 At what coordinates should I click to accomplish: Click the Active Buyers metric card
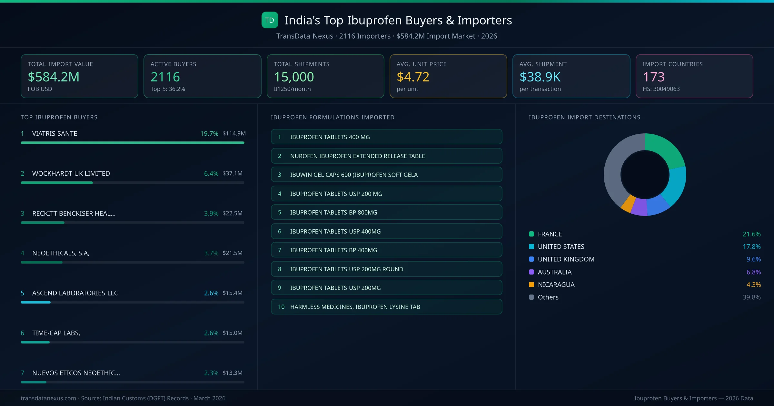point(202,76)
